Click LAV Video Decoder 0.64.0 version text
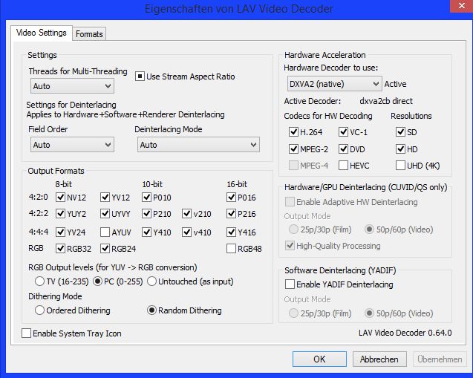 (x=405, y=333)
